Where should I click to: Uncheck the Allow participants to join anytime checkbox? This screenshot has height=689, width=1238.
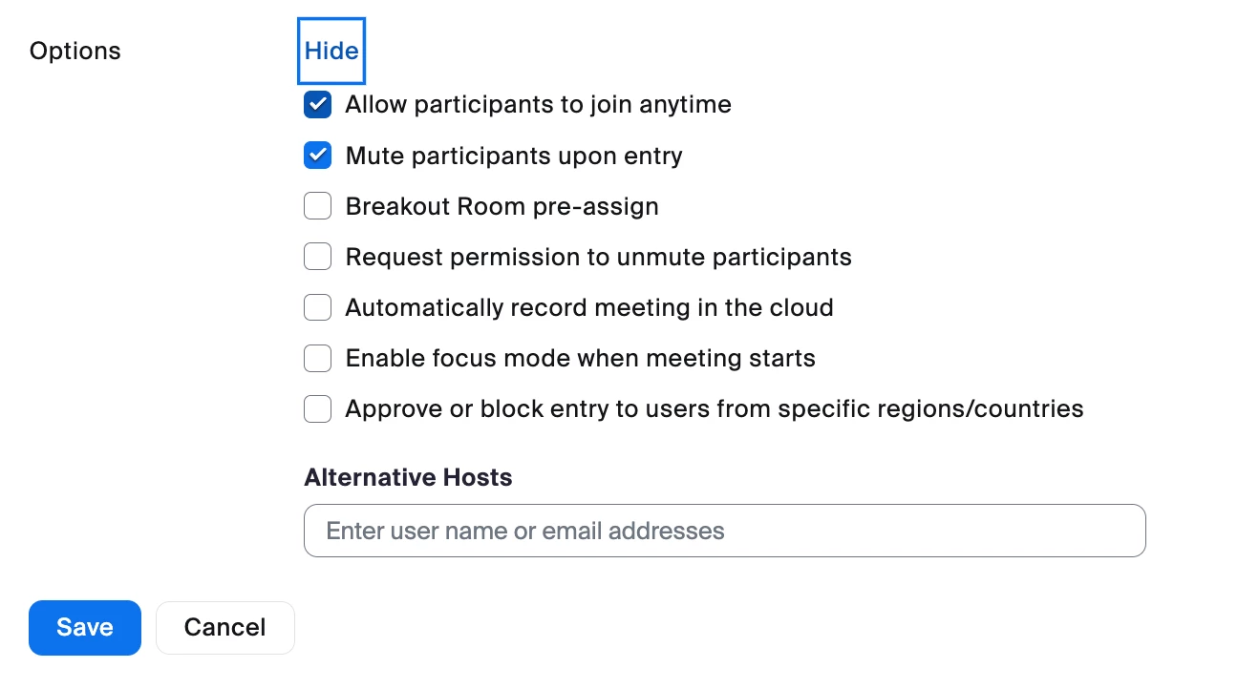click(317, 105)
